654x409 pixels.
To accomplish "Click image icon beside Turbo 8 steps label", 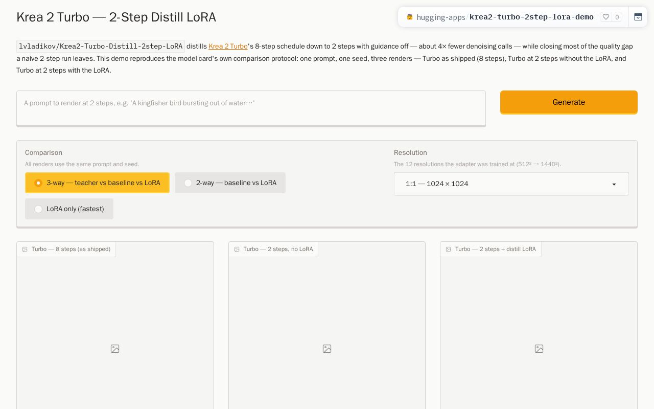I will [x=25, y=249].
